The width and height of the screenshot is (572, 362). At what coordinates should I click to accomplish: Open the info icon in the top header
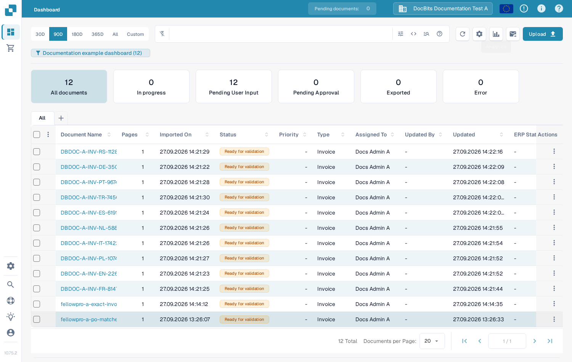[x=541, y=8]
